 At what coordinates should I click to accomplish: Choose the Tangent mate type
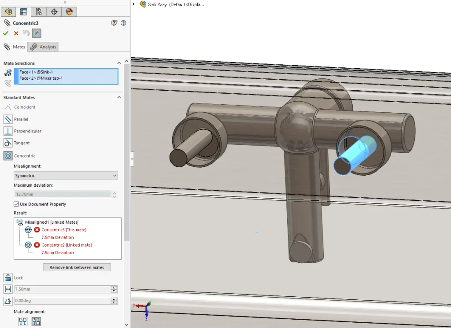tap(8, 143)
